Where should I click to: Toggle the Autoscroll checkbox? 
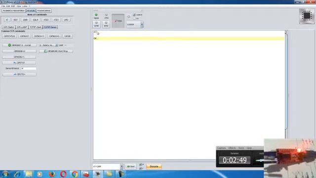point(134,15)
